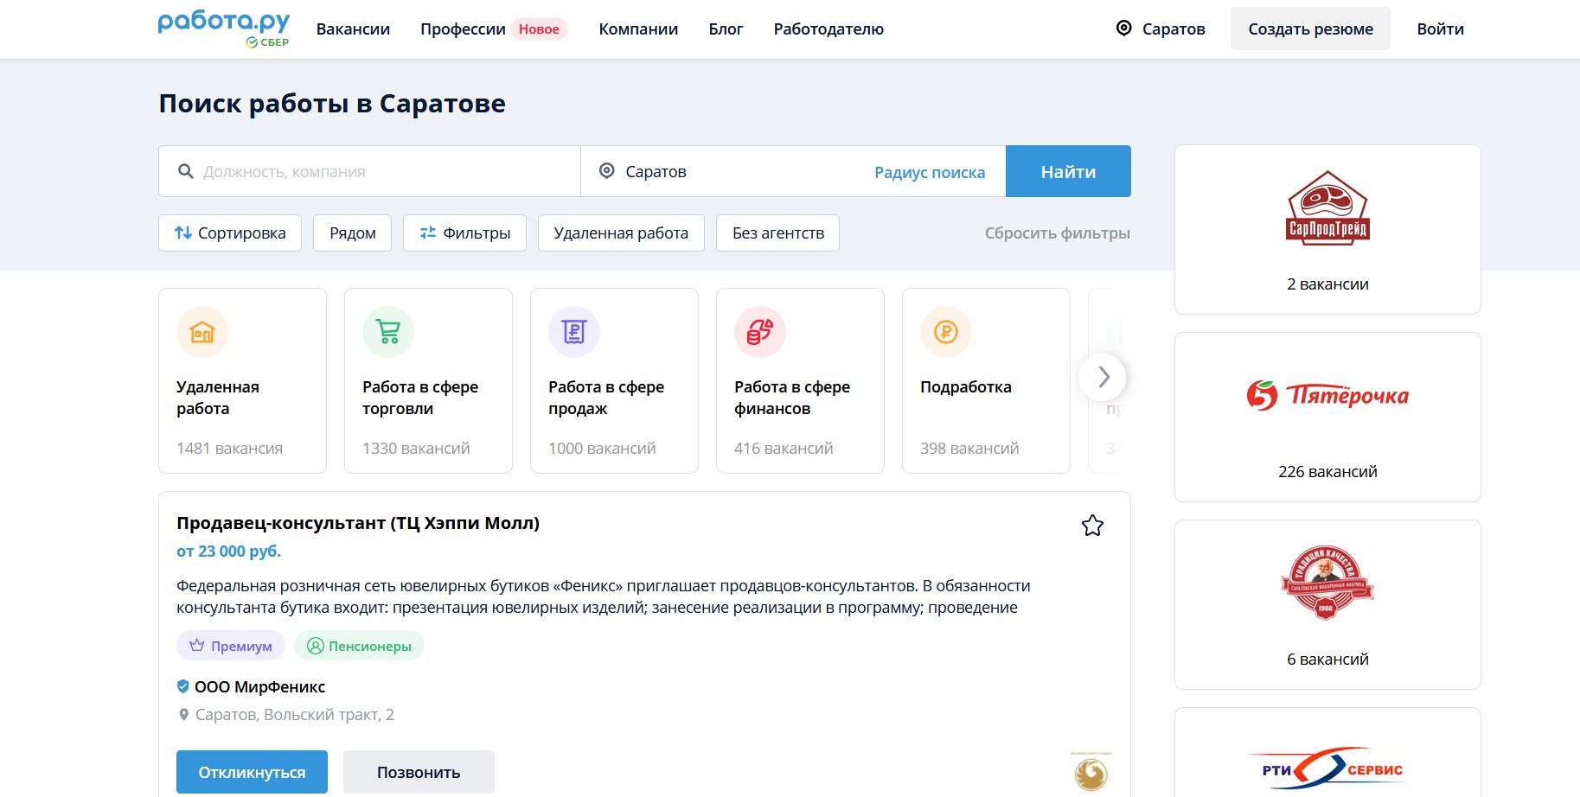The height and width of the screenshot is (797, 1580).
Task: Click the shopping cart icon for торговли
Action: point(388,332)
